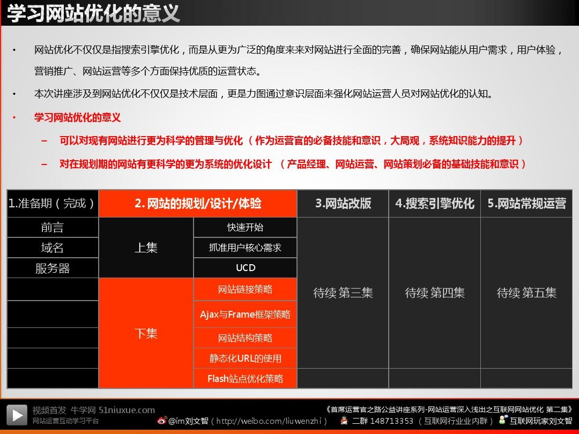Click the red line starting 对在规划期的网站

point(293,164)
